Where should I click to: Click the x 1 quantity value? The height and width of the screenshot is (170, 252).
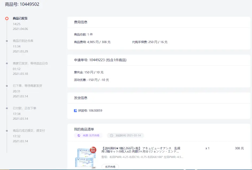pos(208,148)
